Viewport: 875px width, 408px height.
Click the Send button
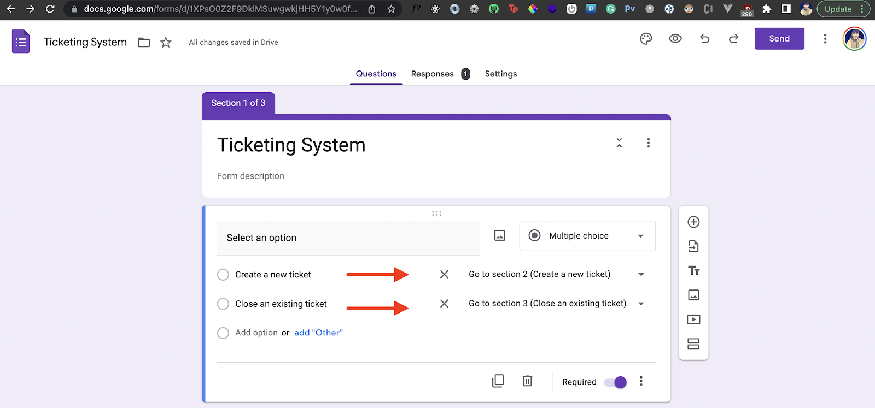(779, 39)
